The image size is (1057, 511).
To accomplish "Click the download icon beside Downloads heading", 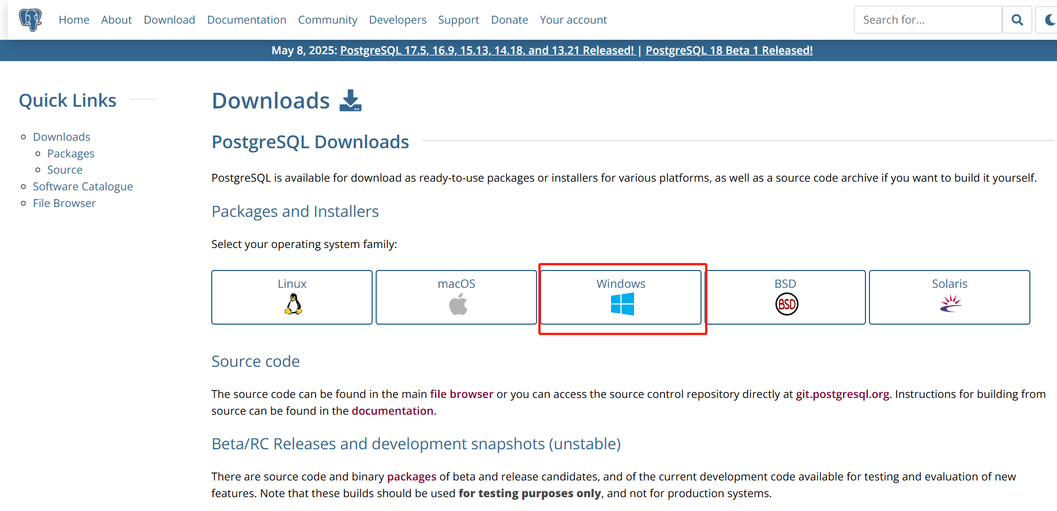I will pos(350,100).
